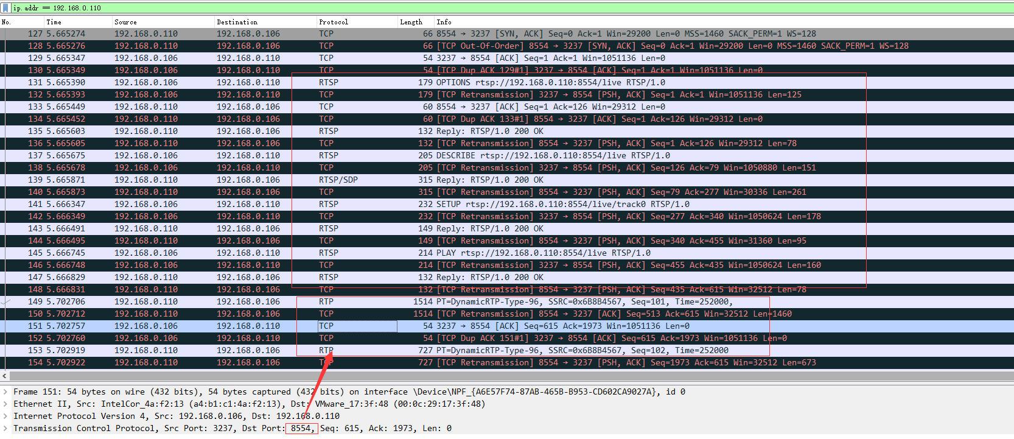Select packet 143 RTSP Reply length 149
Image resolution: width=1014 pixels, height=439 pixels.
(x=507, y=228)
